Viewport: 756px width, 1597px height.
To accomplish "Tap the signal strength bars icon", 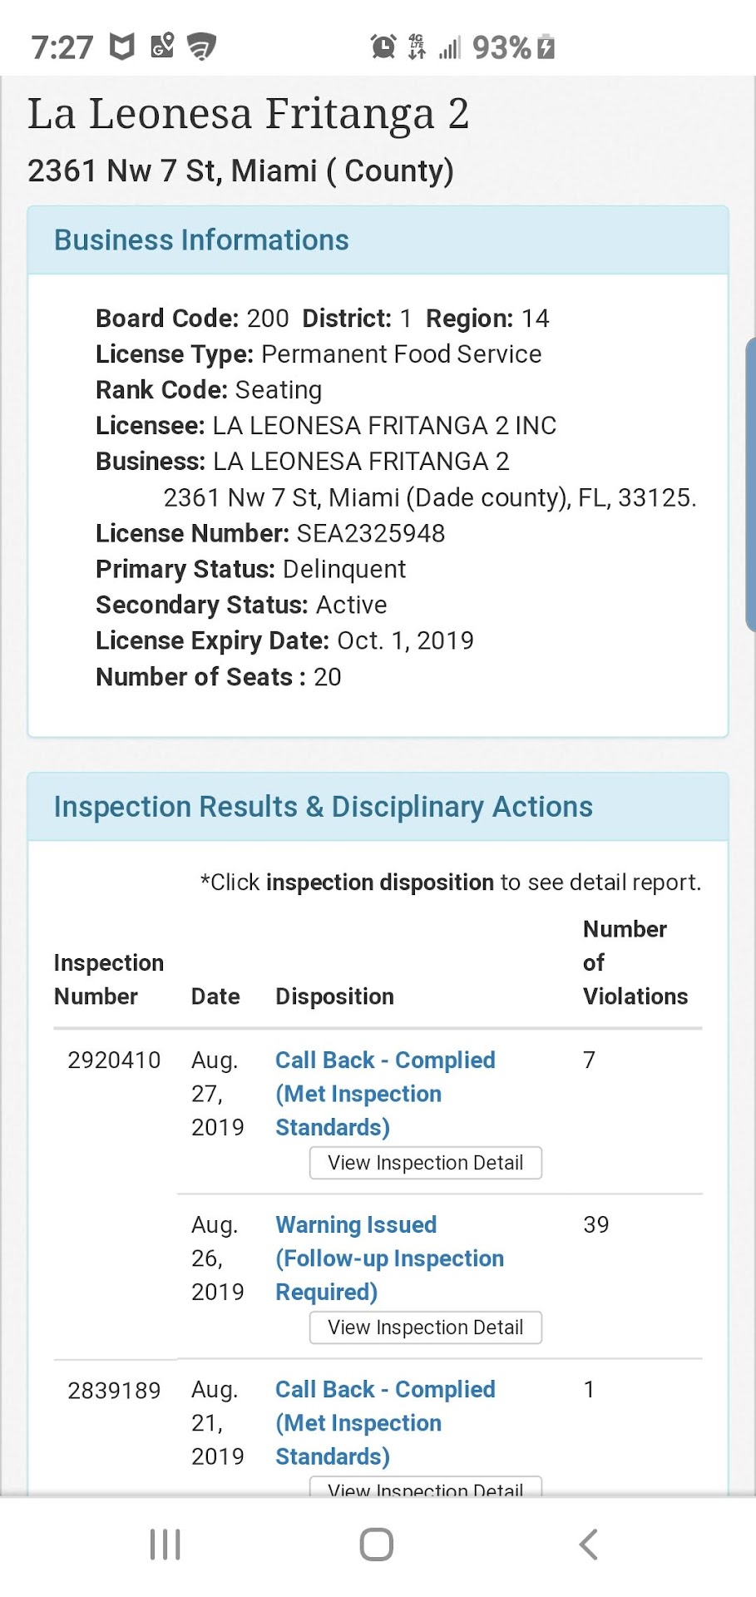I will point(449,47).
